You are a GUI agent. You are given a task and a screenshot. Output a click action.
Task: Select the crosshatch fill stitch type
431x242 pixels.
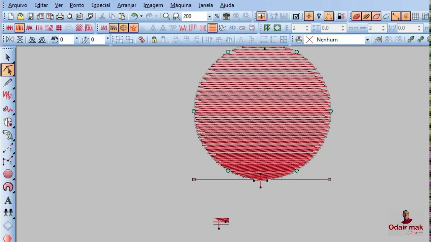(x=79, y=28)
